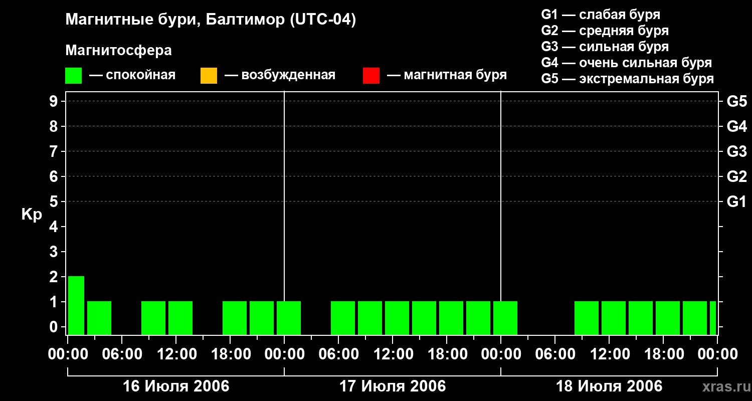The image size is (752, 401).
Task: Select the 08:00–11:00 bar on 17 Июля
Action: click(x=370, y=318)
